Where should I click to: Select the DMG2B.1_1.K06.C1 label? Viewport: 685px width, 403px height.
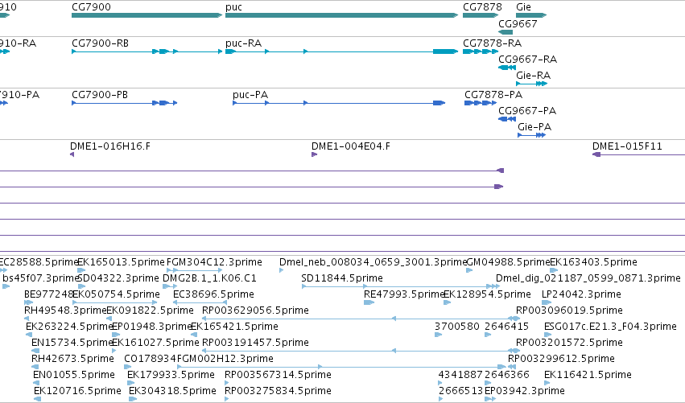pos(209,278)
